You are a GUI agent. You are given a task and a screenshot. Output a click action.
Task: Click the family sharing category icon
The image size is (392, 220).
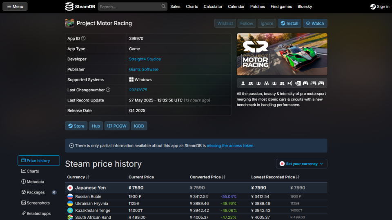pos(267,83)
